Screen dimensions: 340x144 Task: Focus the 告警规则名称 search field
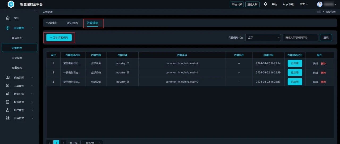(x=300, y=38)
